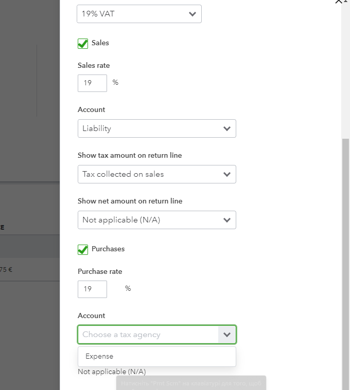Screen dimensions: 350x390
Task: Click the Choose a tax agency field
Action: click(x=148, y=335)
